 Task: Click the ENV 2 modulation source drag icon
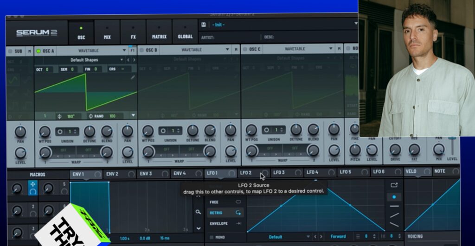coord(131,174)
